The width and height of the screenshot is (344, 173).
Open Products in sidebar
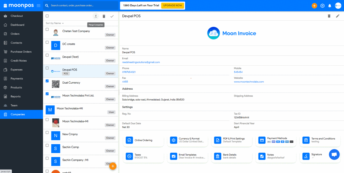(21, 87)
